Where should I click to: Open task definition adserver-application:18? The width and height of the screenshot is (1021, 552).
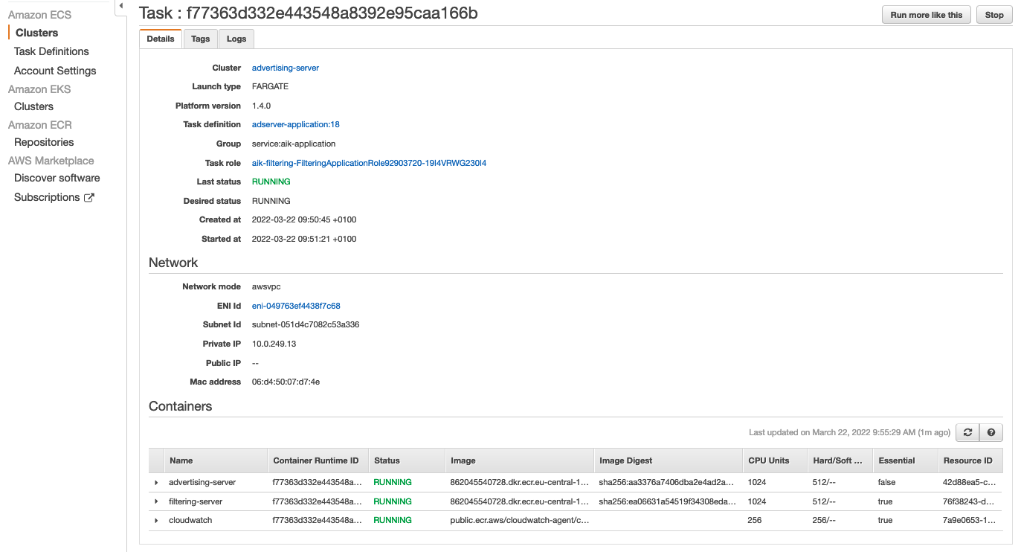(296, 124)
